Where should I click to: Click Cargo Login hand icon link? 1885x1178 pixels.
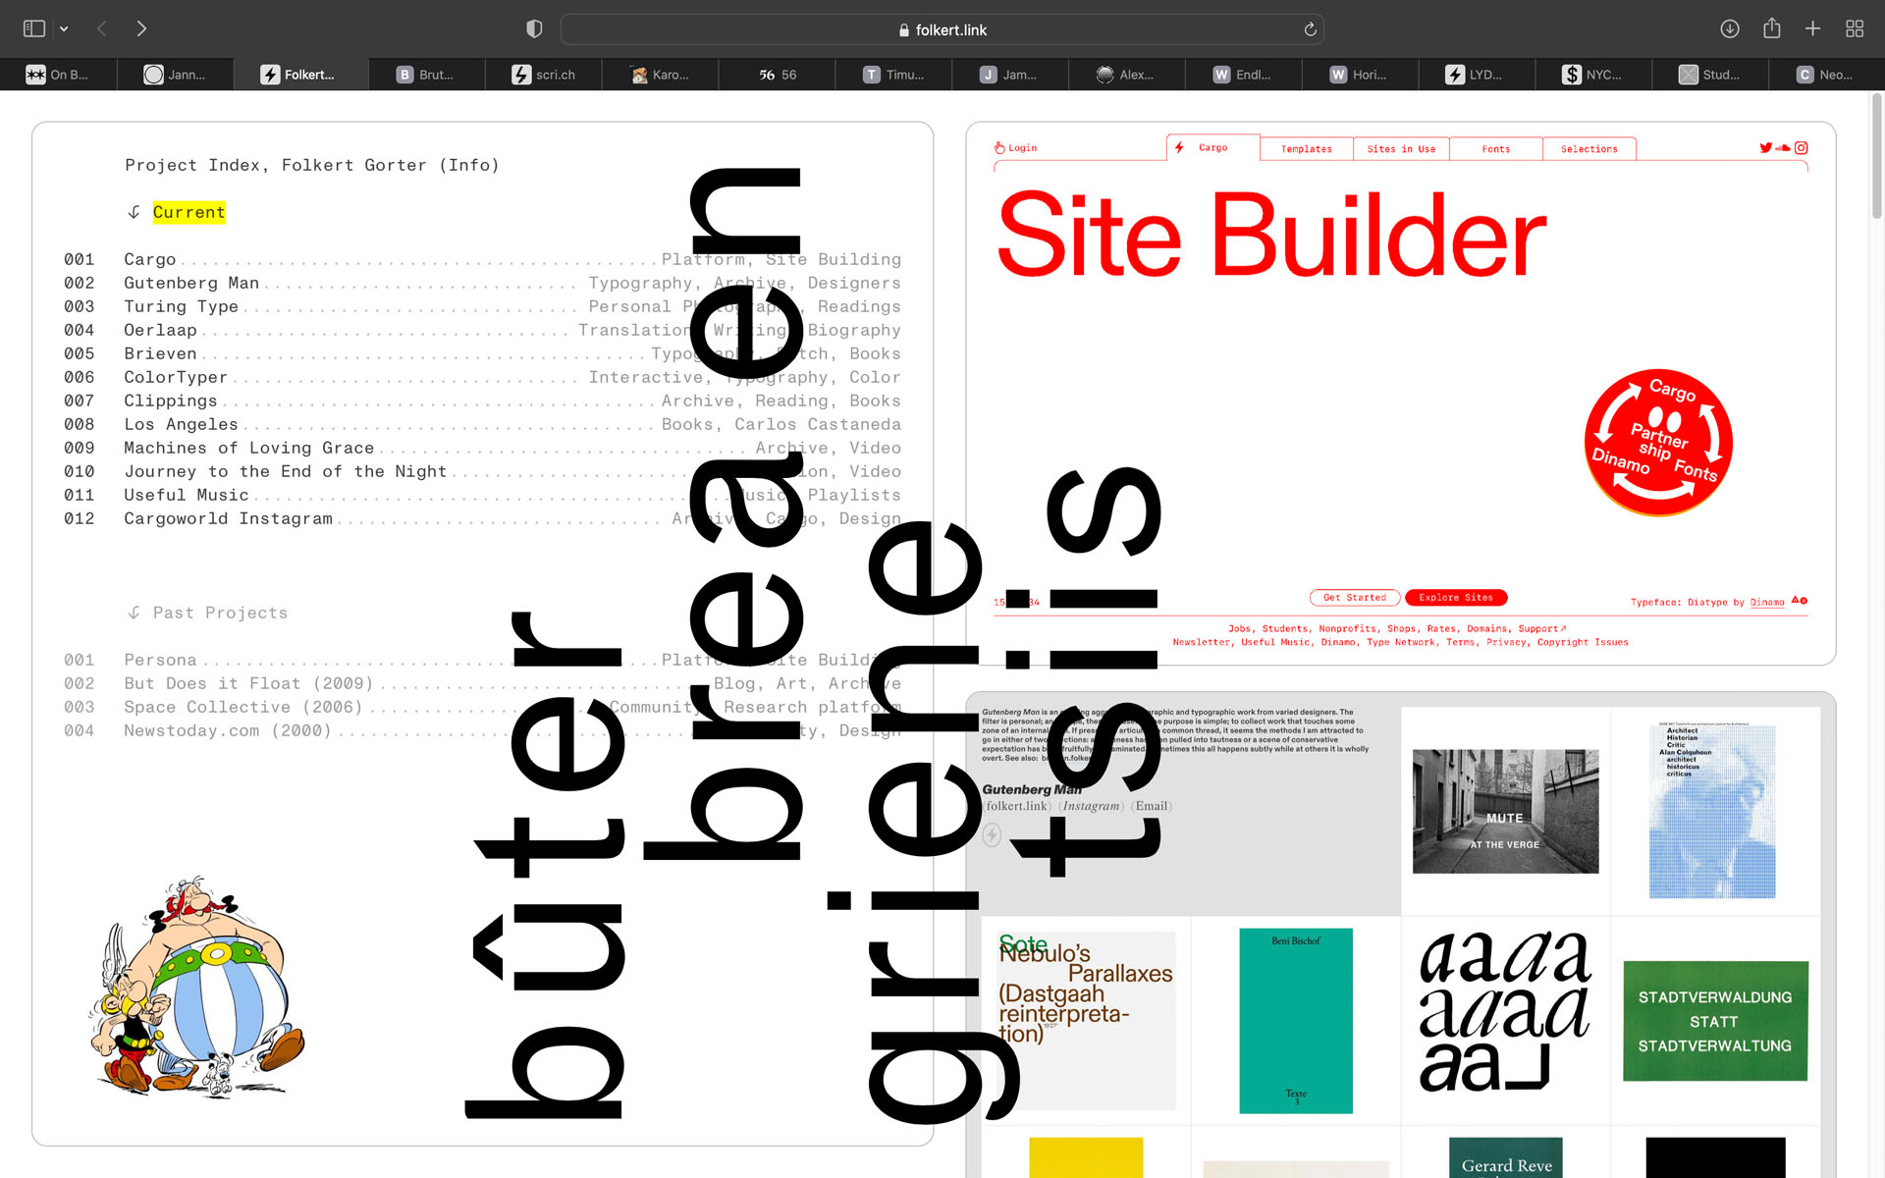pos(1015,148)
